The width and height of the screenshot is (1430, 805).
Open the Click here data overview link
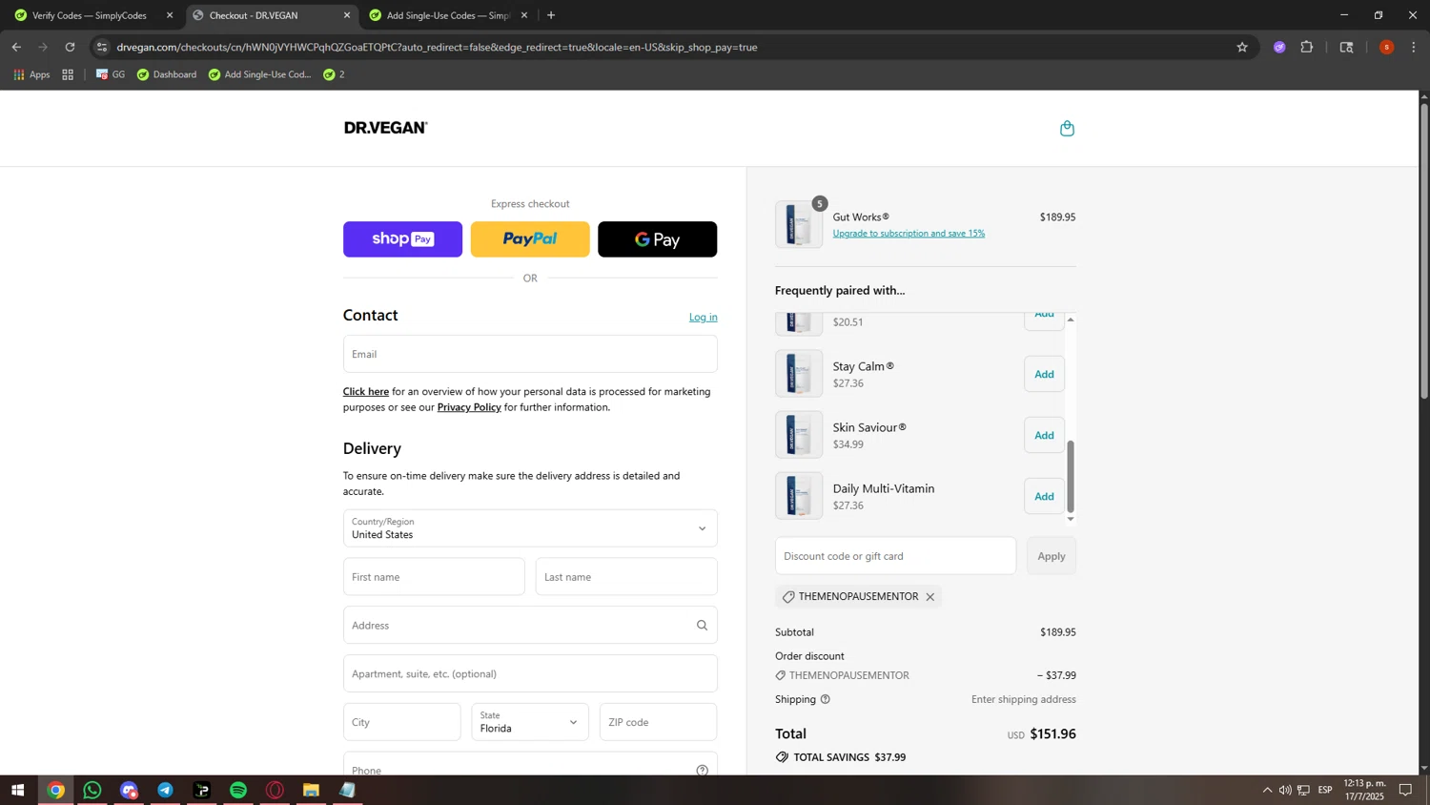pos(366,392)
